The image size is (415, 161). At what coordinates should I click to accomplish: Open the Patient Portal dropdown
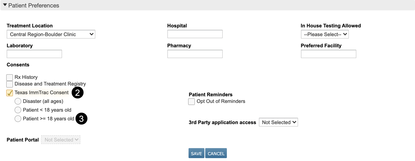click(x=61, y=140)
